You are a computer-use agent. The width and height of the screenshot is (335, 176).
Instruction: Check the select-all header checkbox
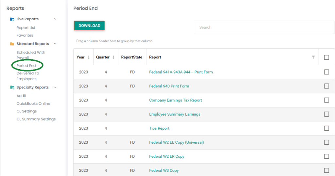tap(326, 57)
